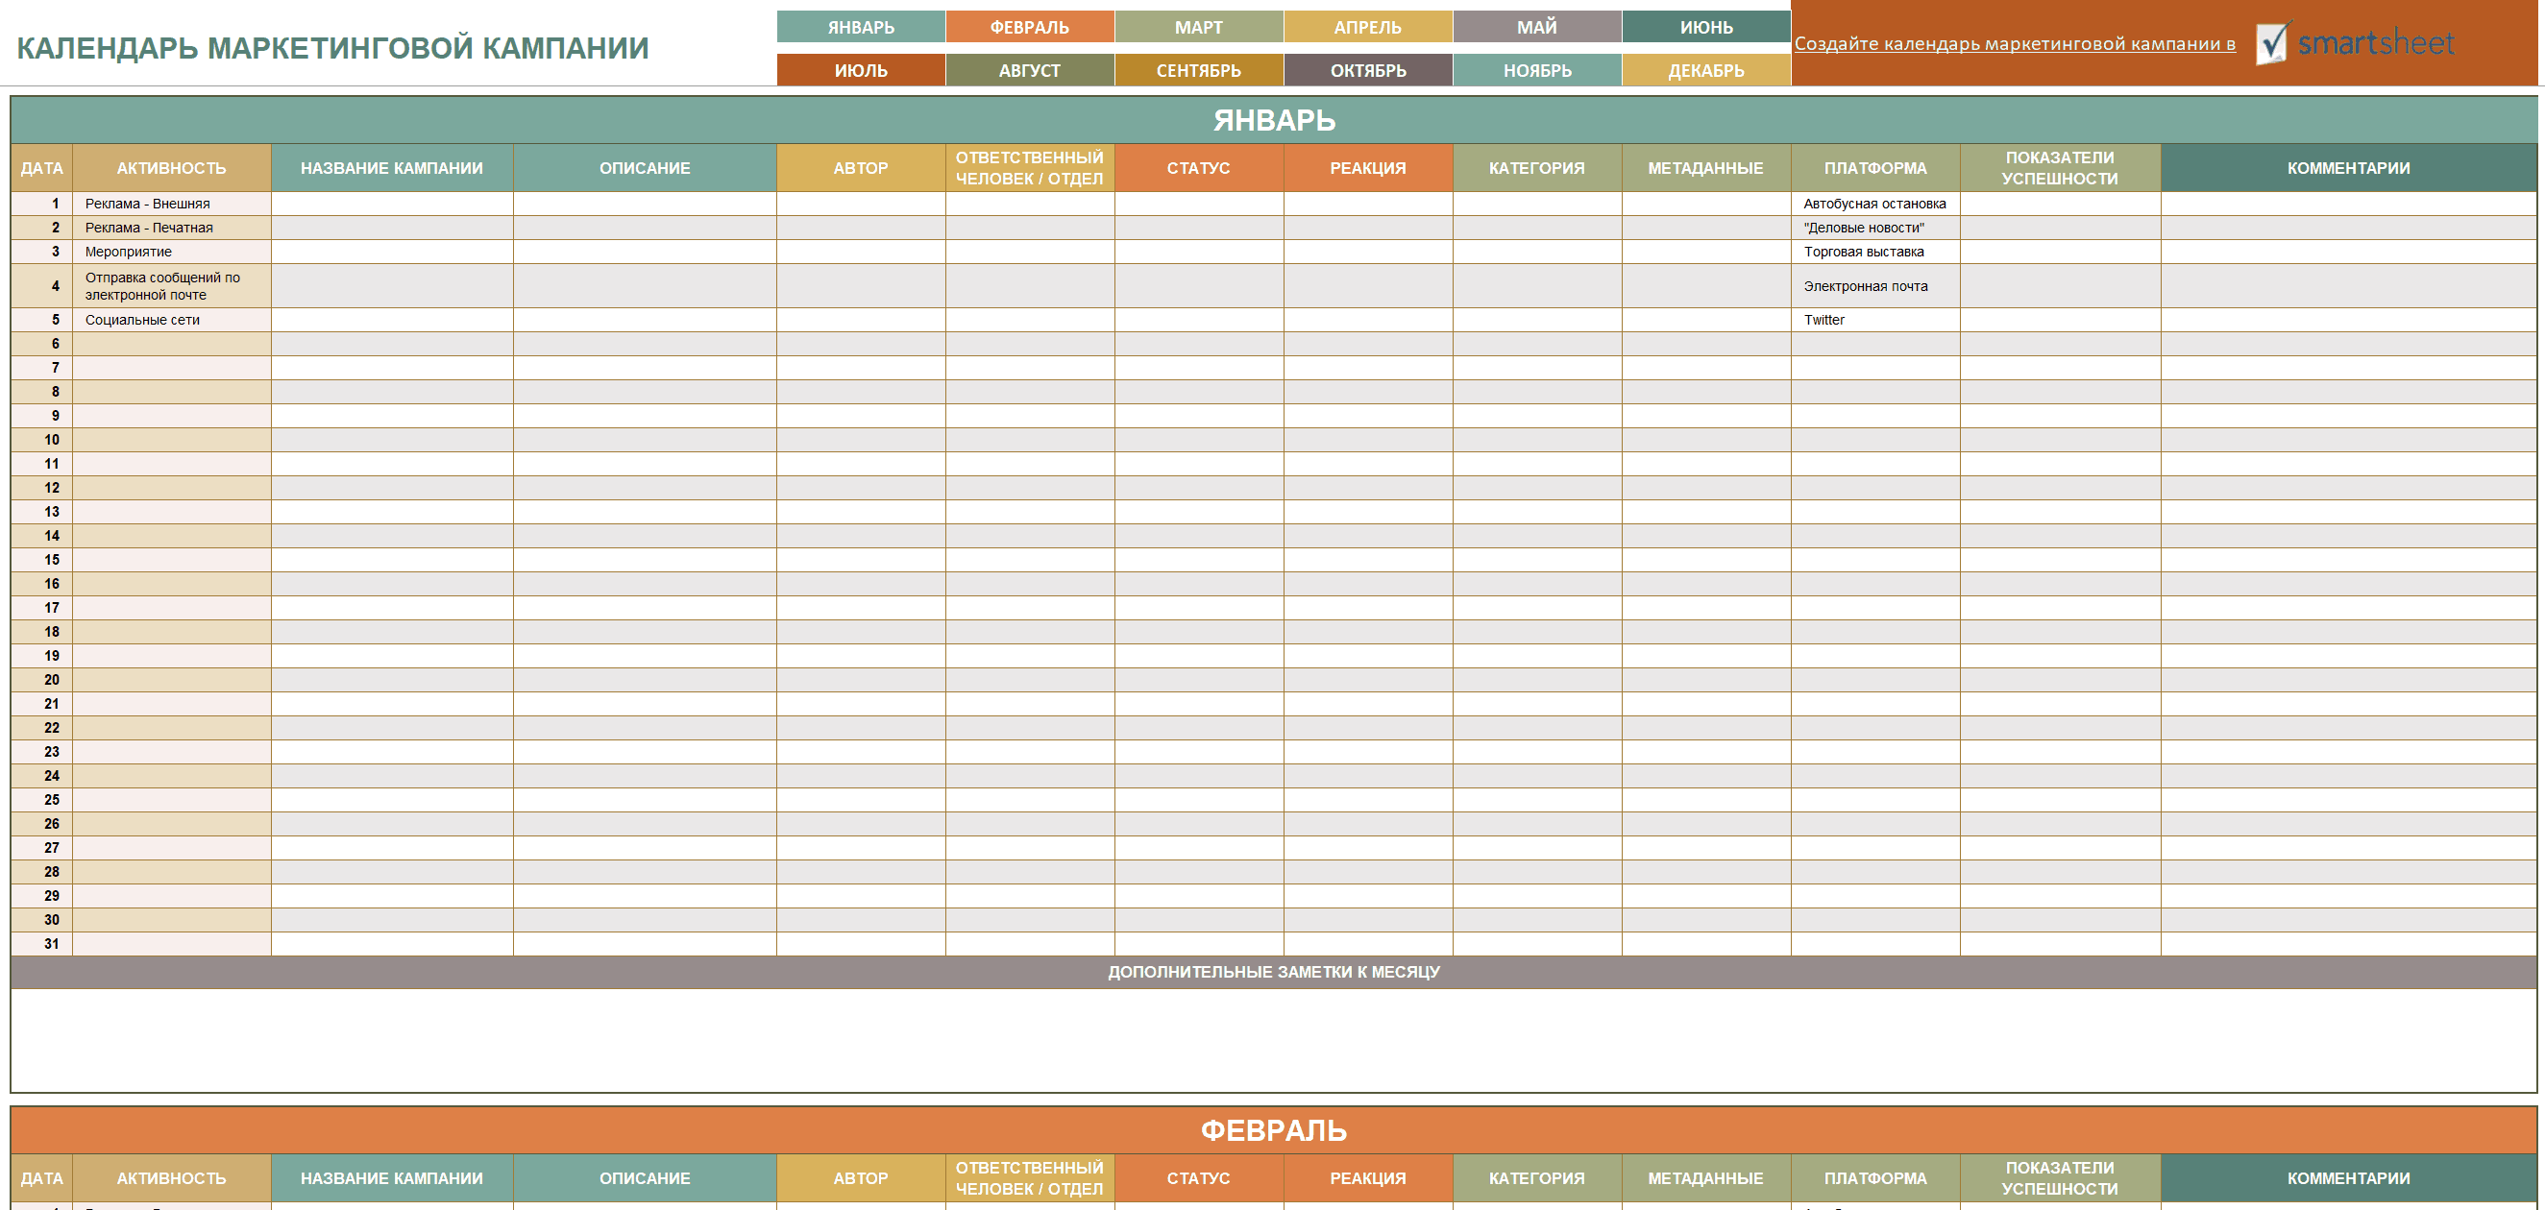Click January's ОТВЕТСТВЕННЫЙ ЧЕЛОВЕК / ОТДЕЛ header
This screenshot has width=2545, height=1210.
[x=1030, y=168]
